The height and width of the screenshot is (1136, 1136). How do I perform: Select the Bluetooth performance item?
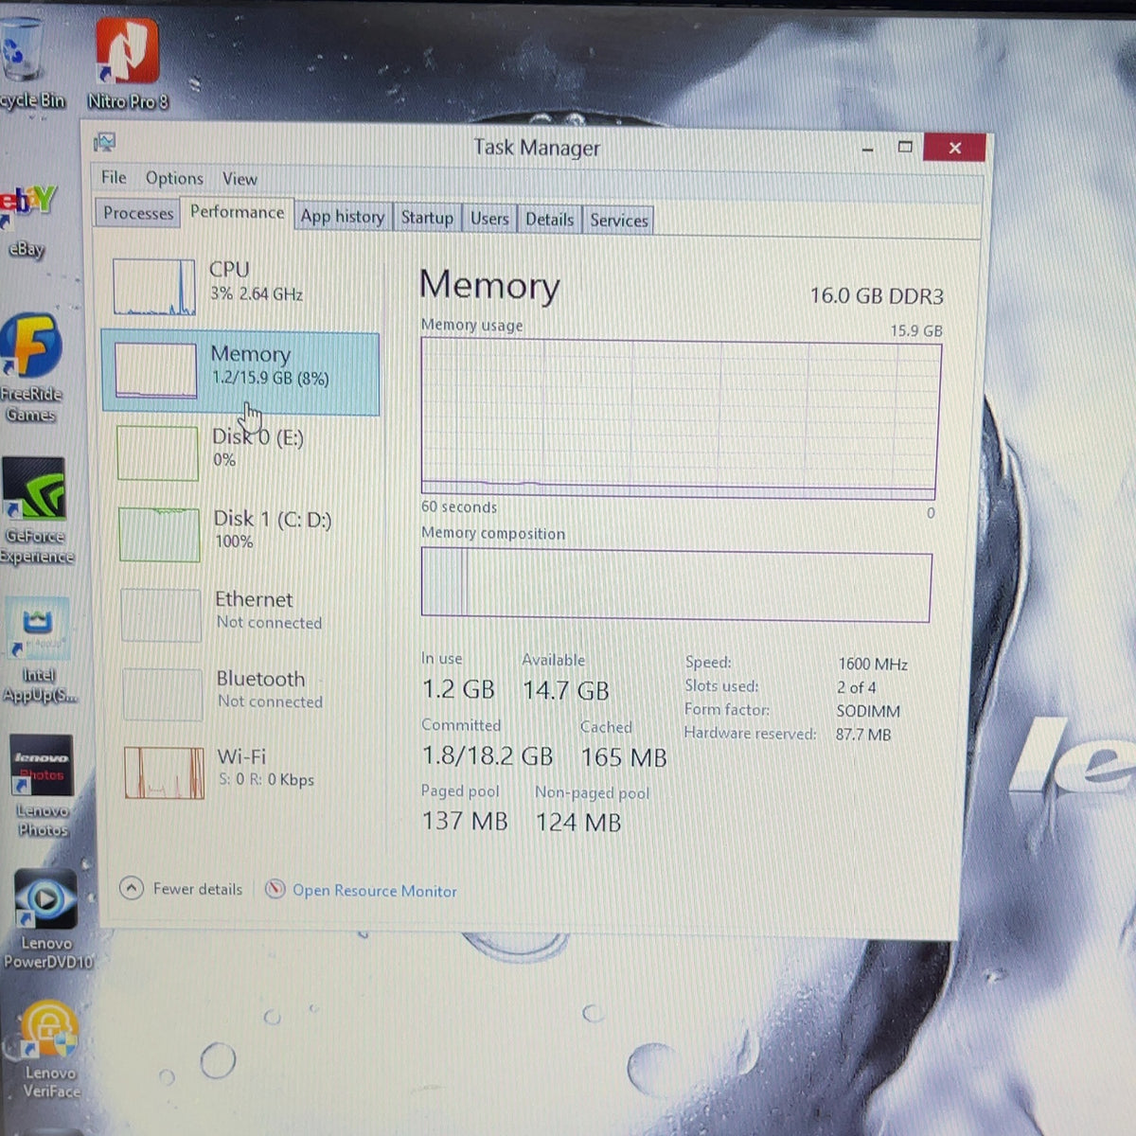(242, 693)
